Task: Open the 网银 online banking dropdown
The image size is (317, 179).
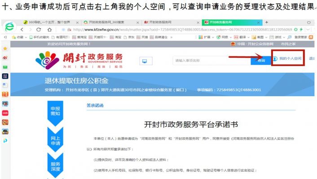Action: pos(224,37)
